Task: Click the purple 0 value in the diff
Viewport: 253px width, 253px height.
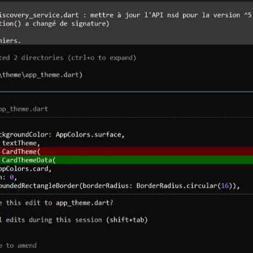Action: pyautogui.click(x=11, y=177)
